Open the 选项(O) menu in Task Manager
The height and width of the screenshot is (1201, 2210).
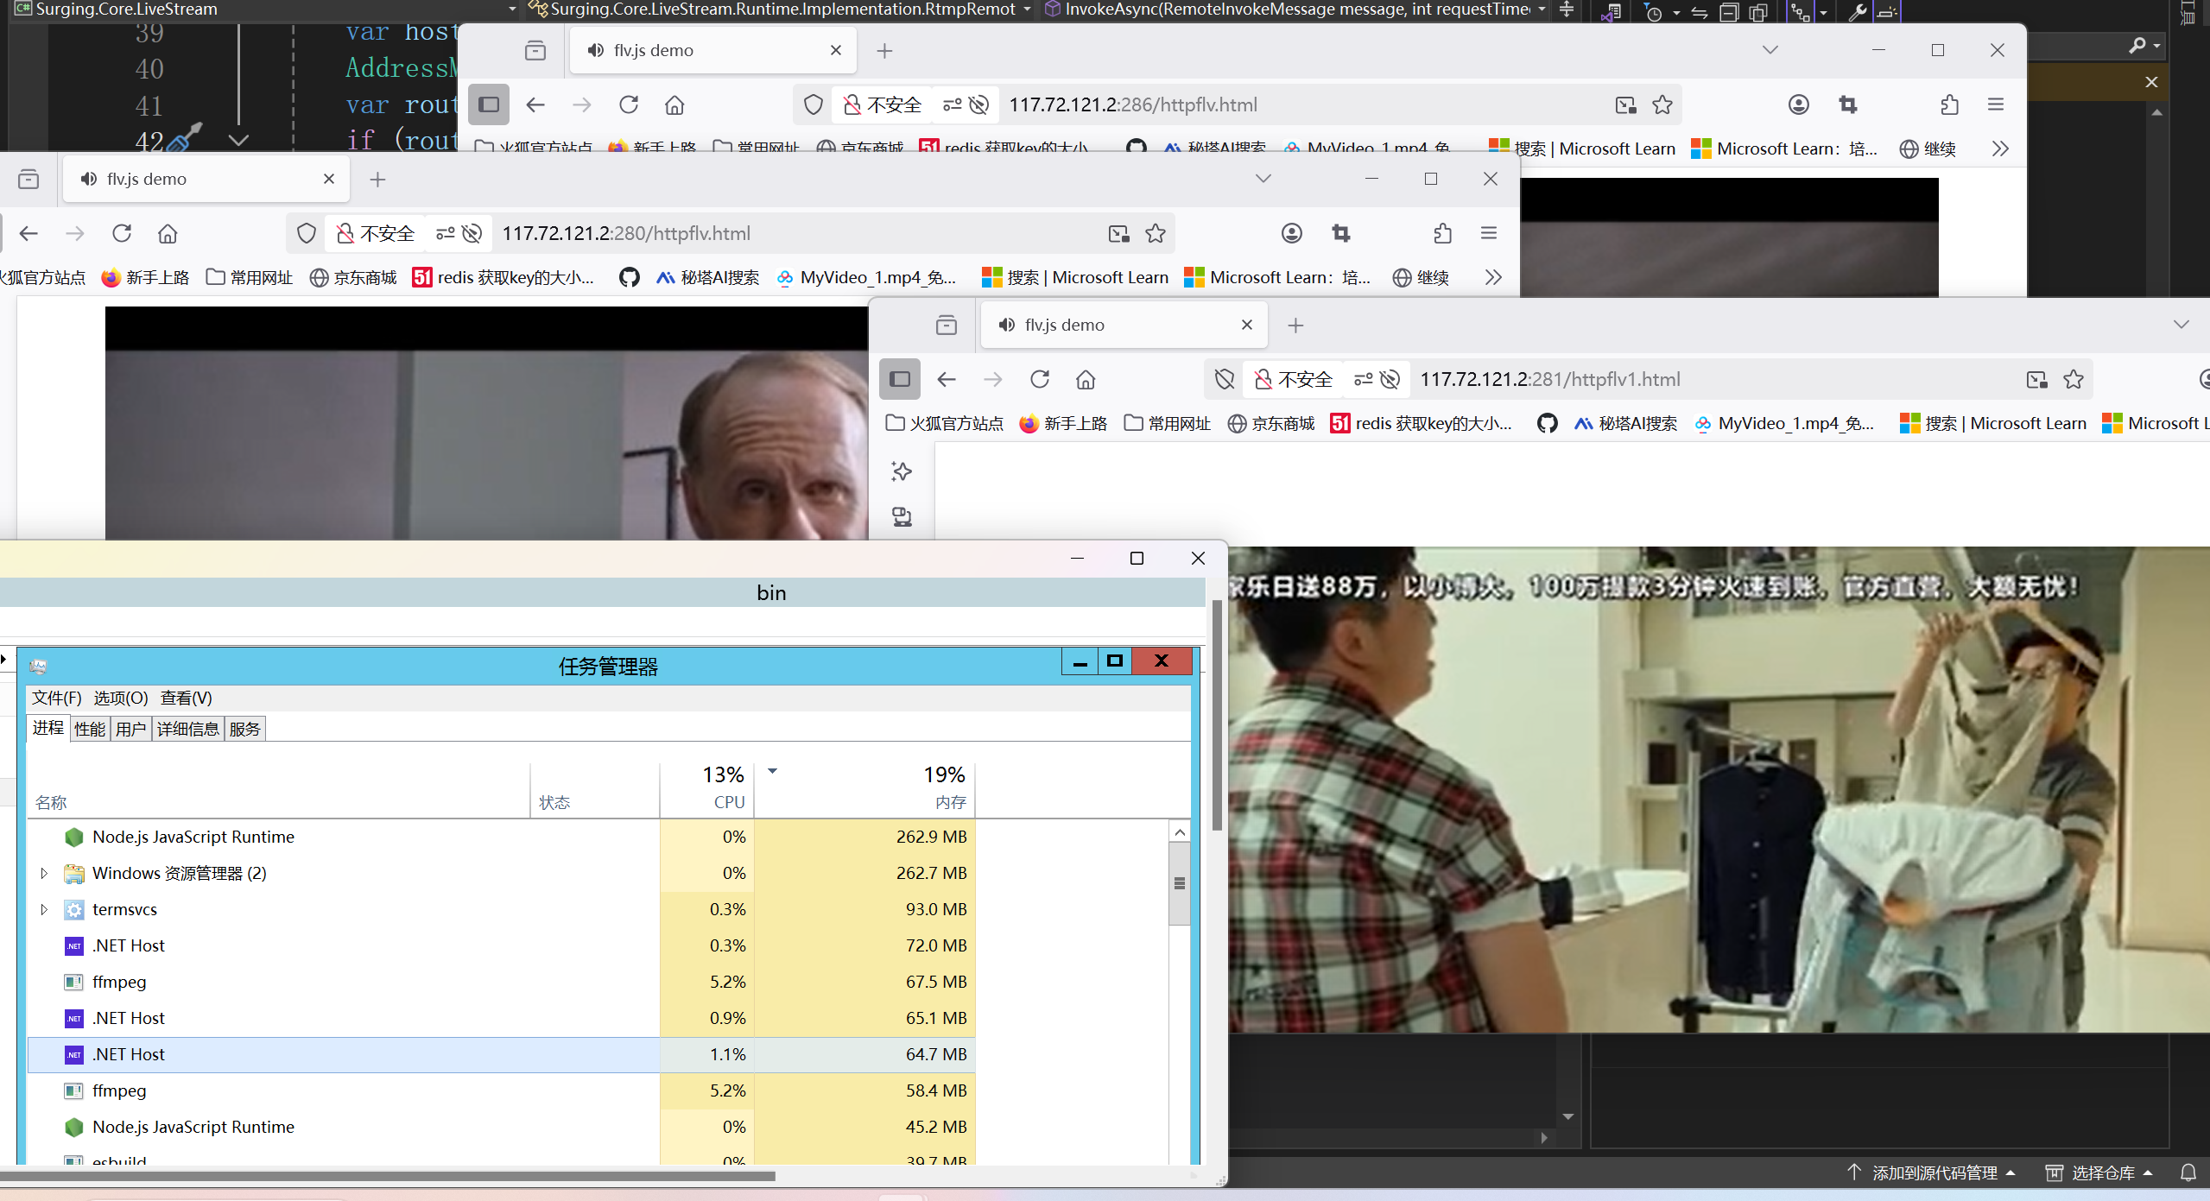(x=121, y=698)
